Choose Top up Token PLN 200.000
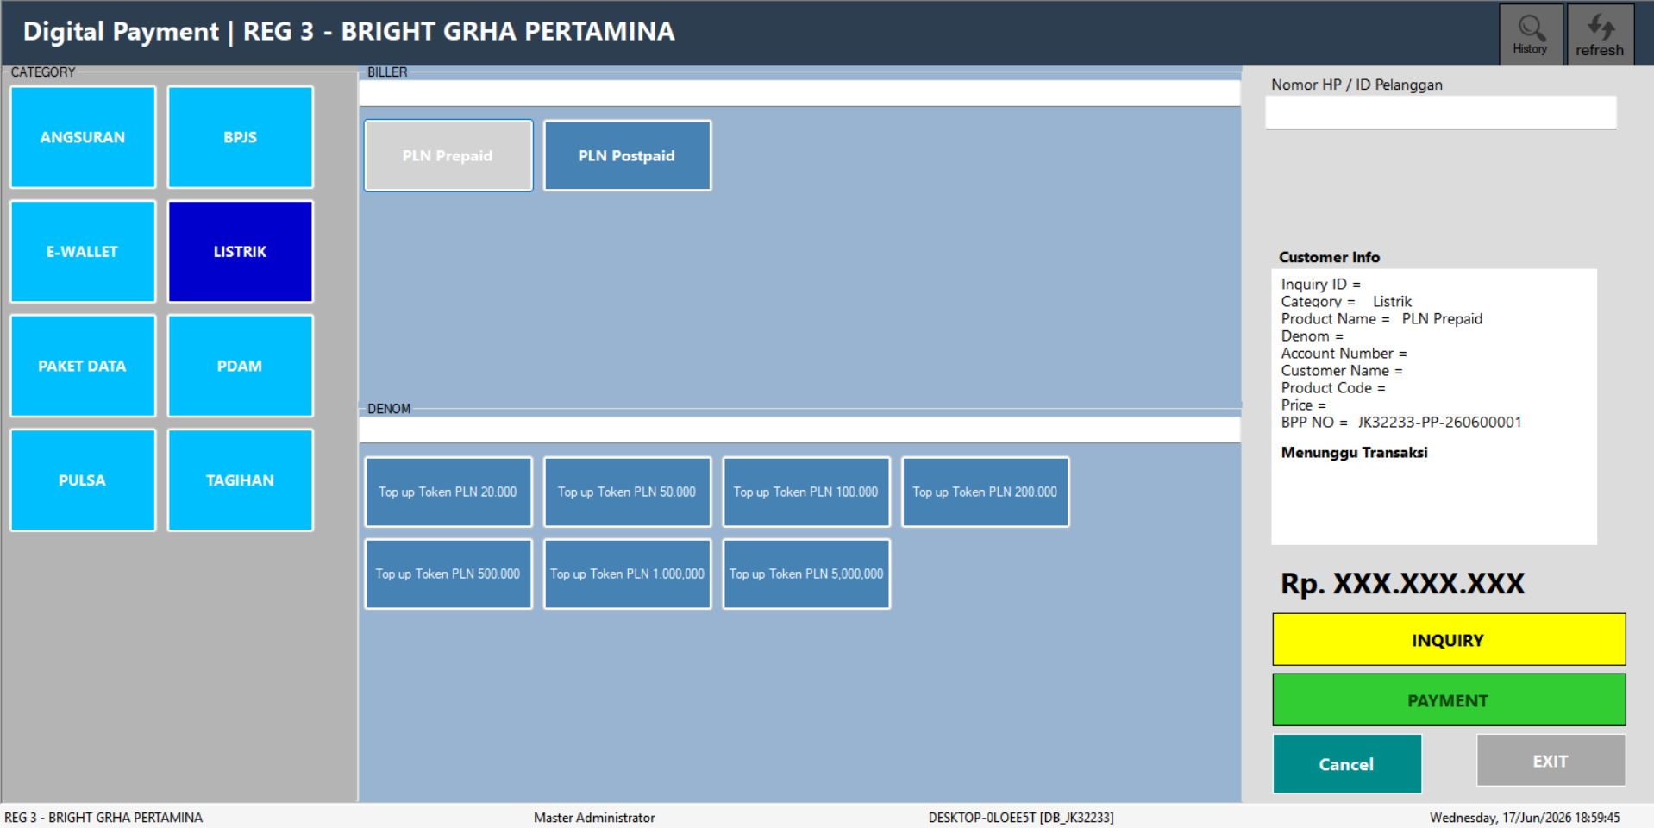The image size is (1654, 828). click(x=985, y=492)
